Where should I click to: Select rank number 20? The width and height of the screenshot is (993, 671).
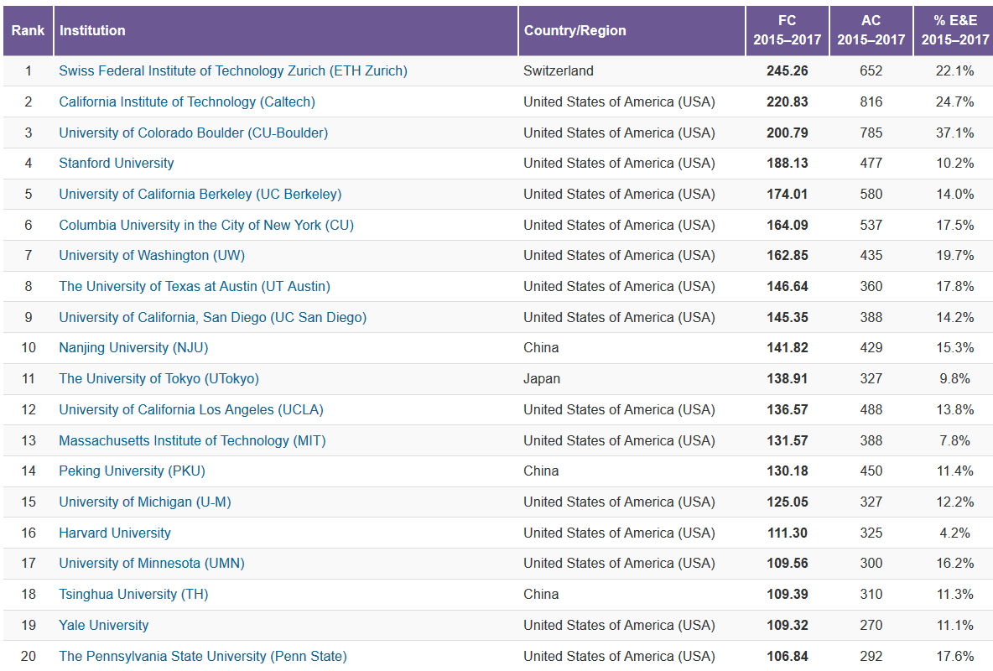pos(29,657)
